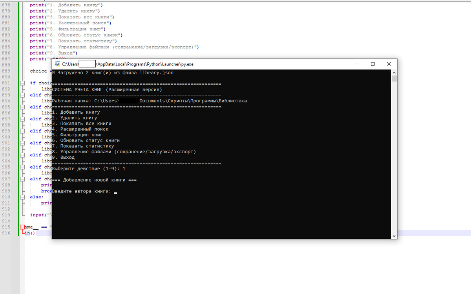This screenshot has height=294, width=471.
Task: Click editor code line print("3. Показать все книги")
Action: point(72,17)
